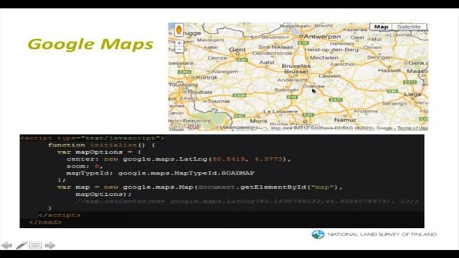
Task: Zoom in with the map plus button
Action: 179,43
